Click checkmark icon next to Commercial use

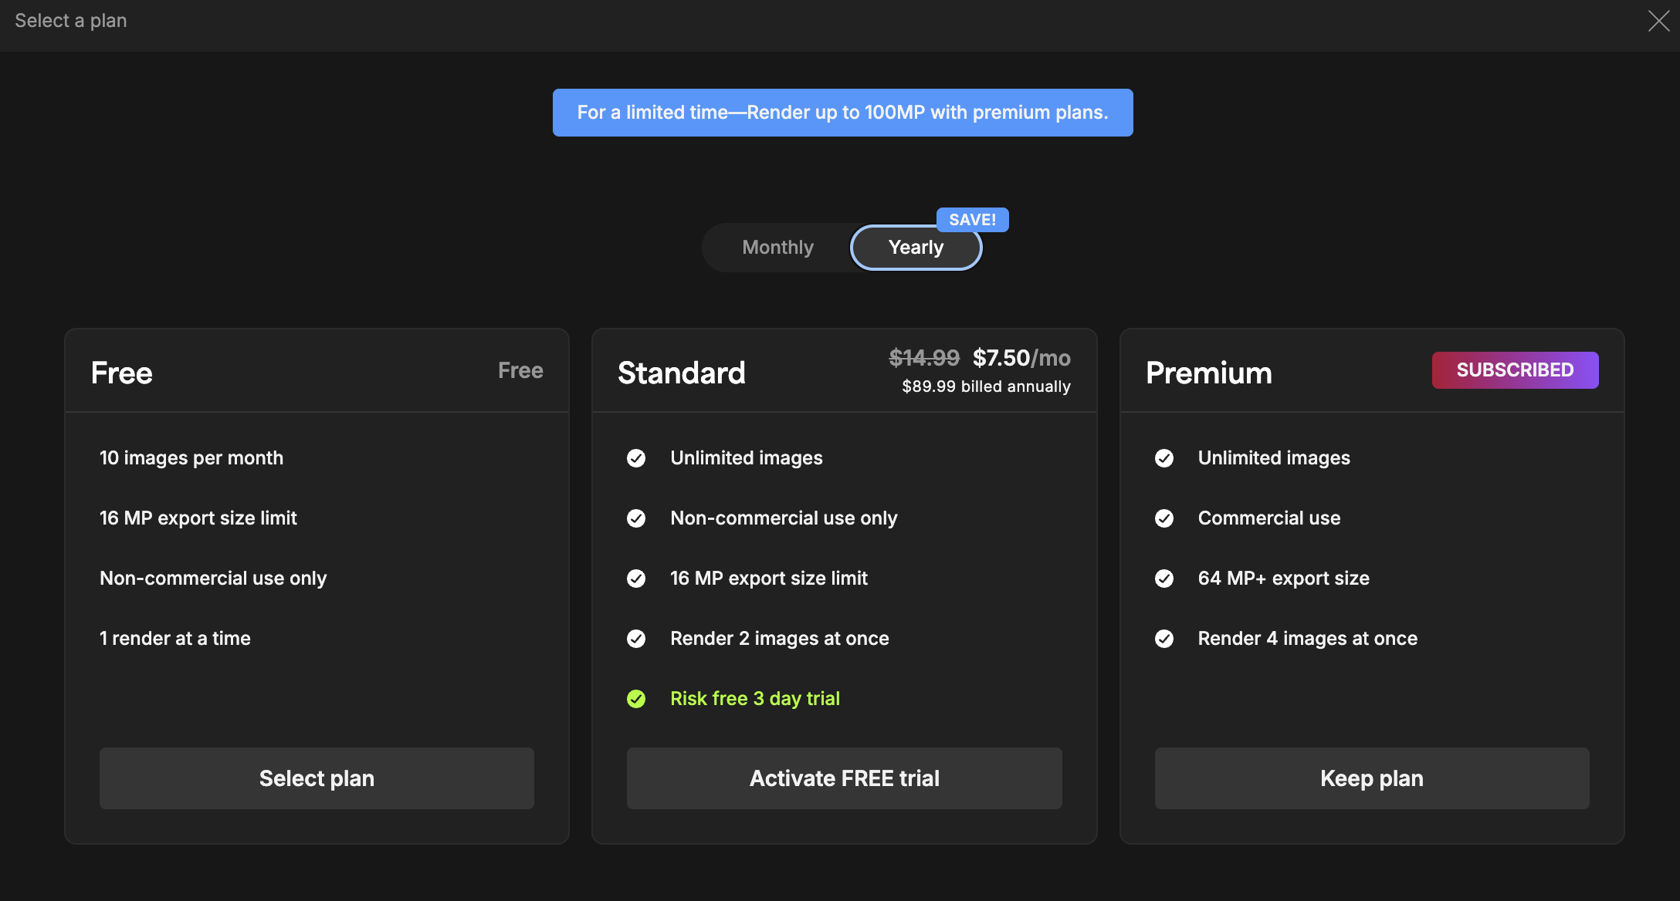pyautogui.click(x=1164, y=518)
